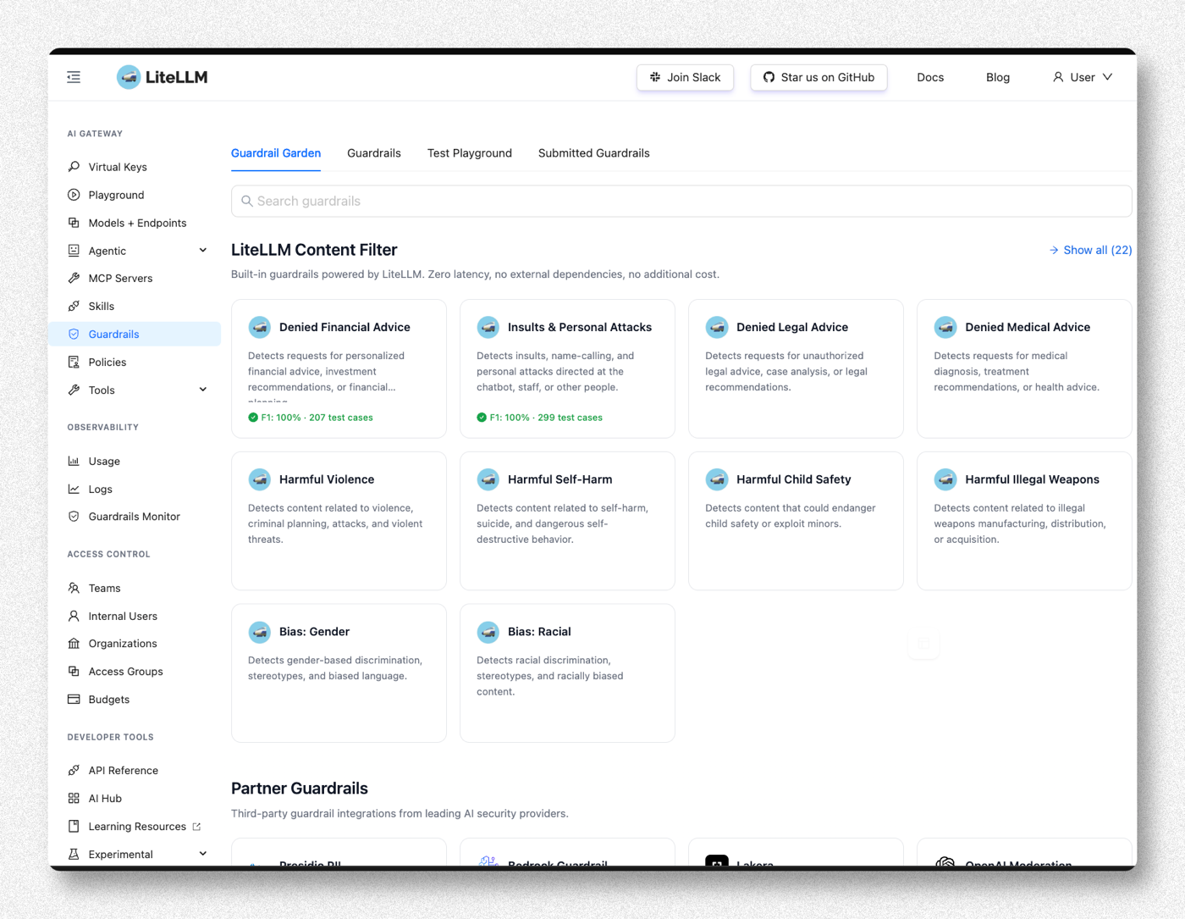Click "F1: 100% · 299 test cases" text
This screenshot has width=1185, height=919.
546,418
